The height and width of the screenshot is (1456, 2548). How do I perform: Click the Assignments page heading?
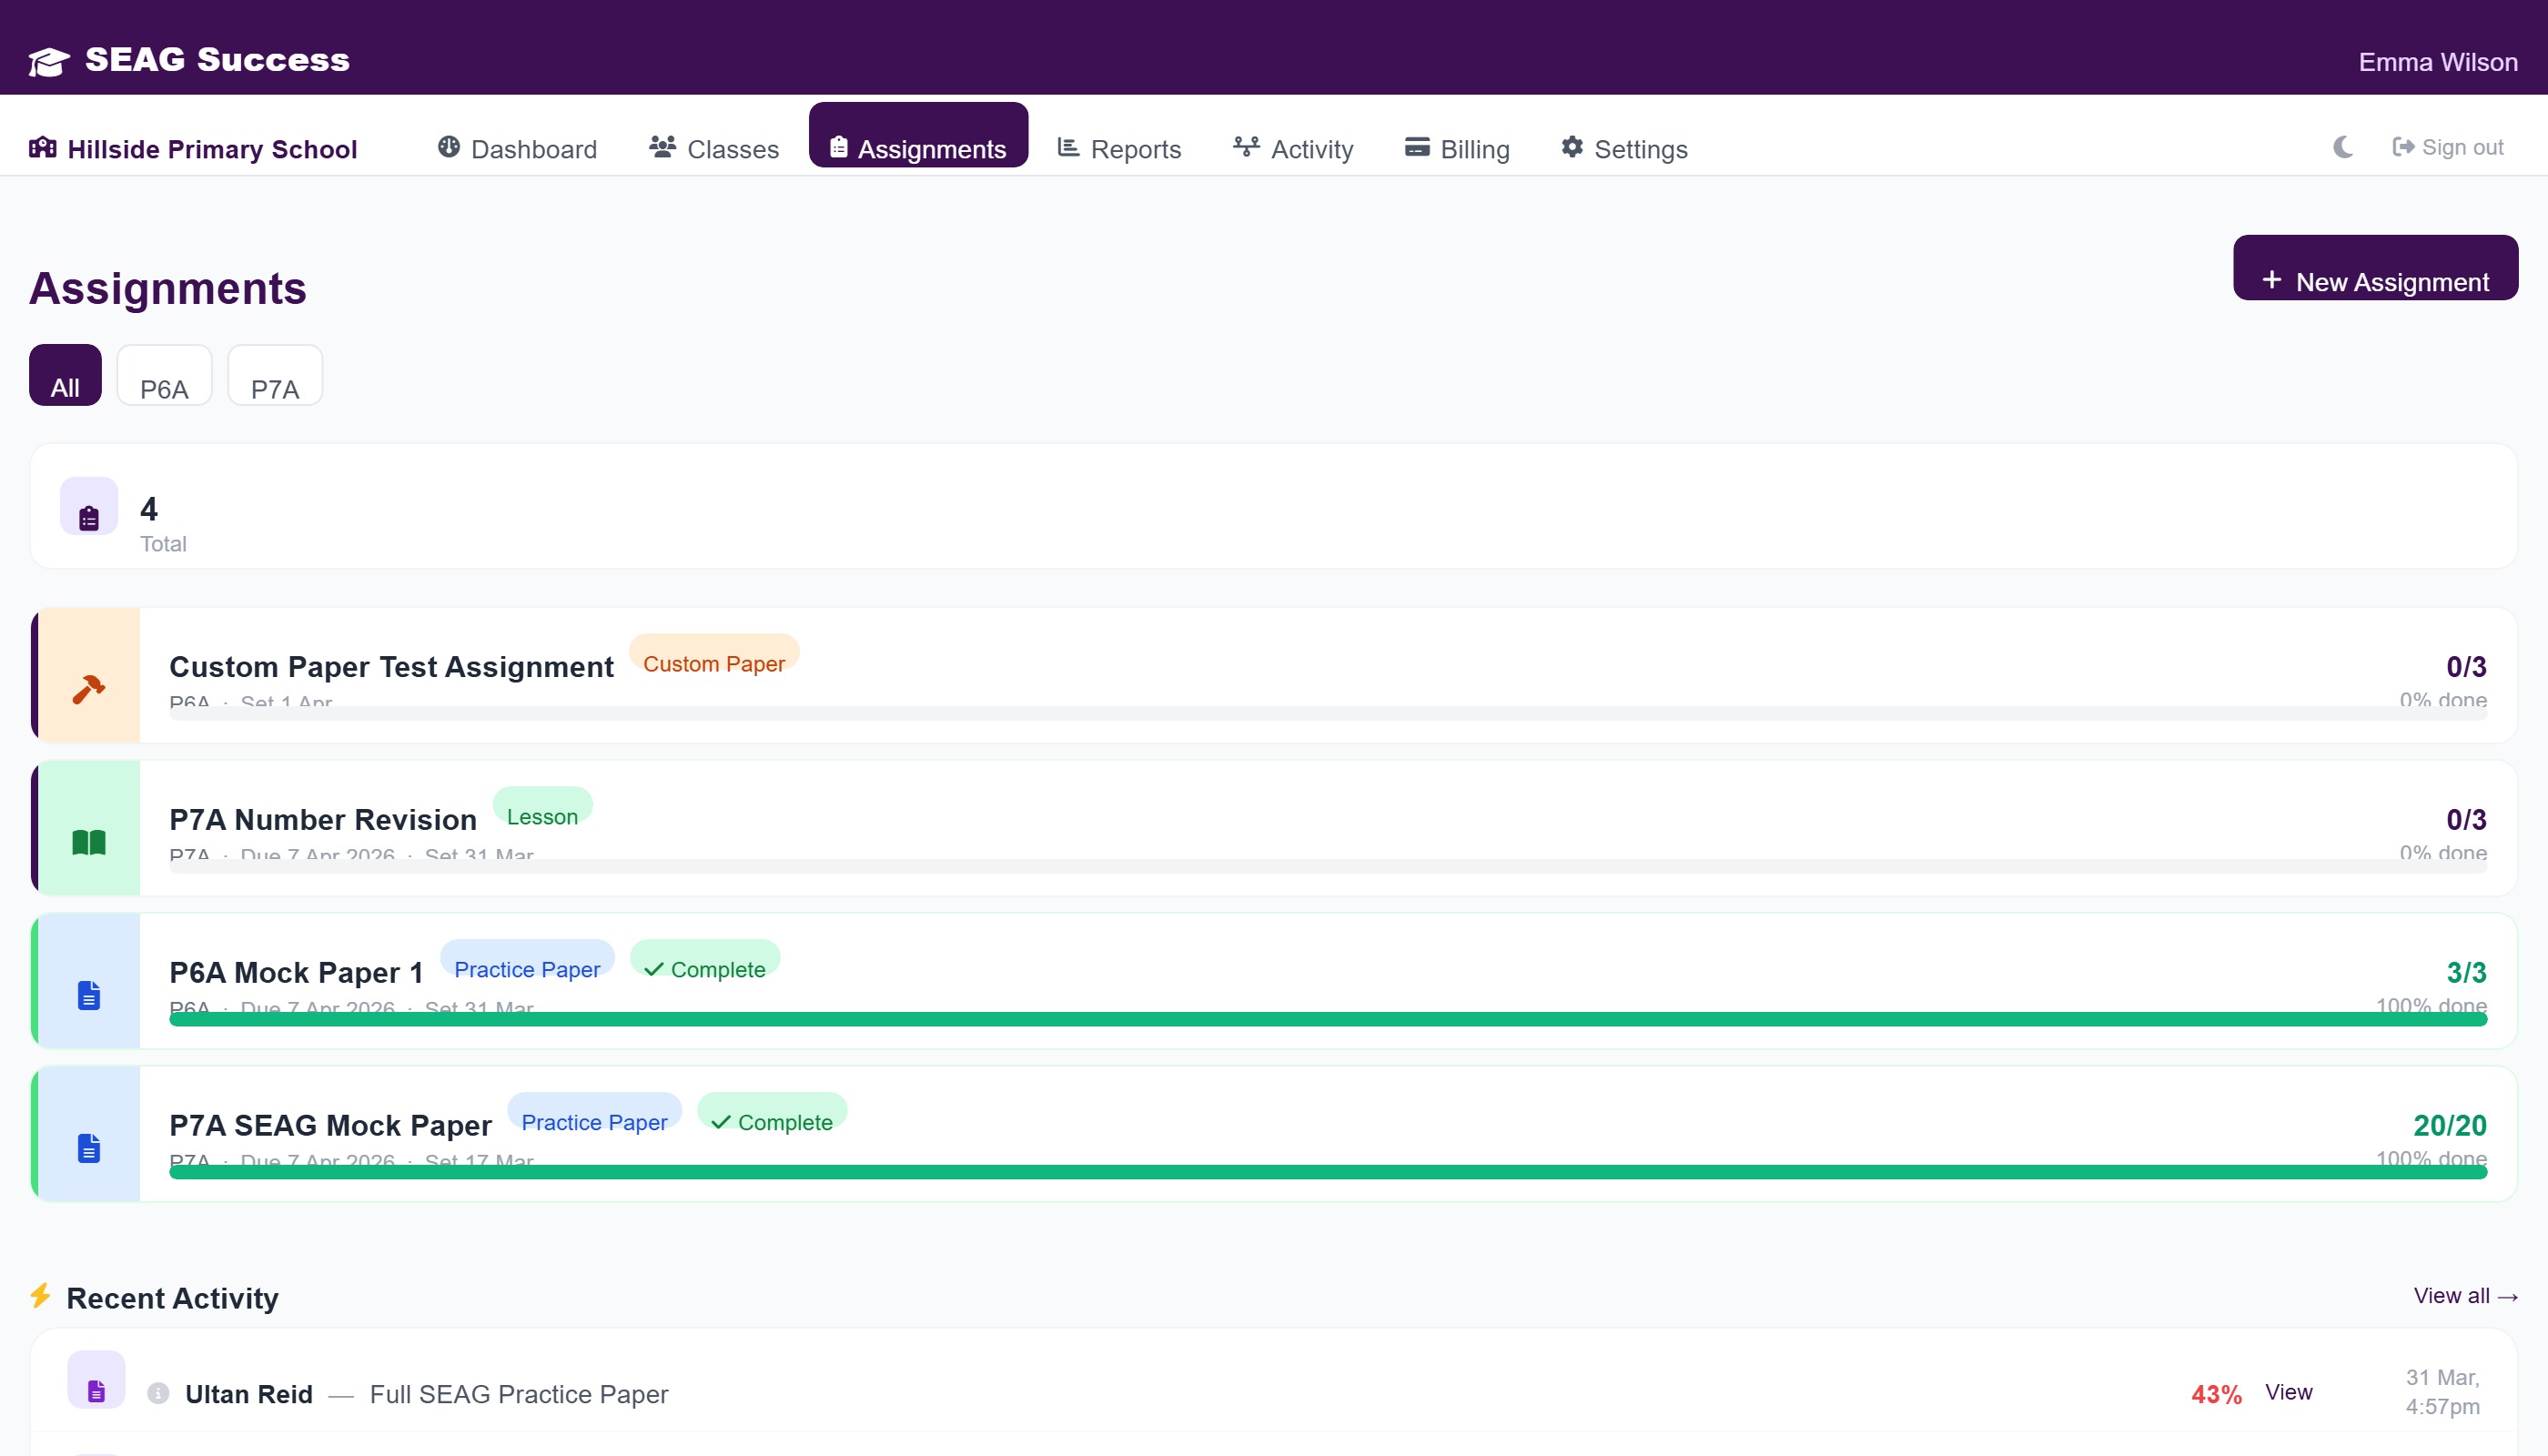[x=168, y=288]
